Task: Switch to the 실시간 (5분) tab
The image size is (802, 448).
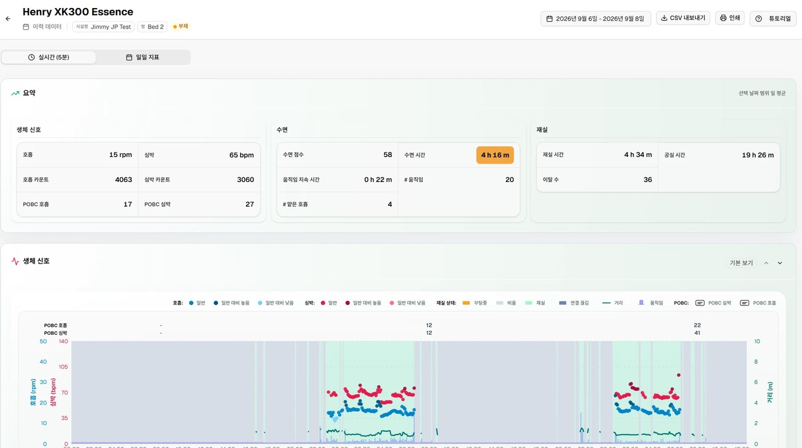Action: coord(49,57)
